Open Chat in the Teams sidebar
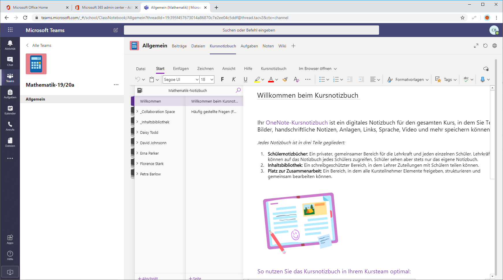 point(10,61)
